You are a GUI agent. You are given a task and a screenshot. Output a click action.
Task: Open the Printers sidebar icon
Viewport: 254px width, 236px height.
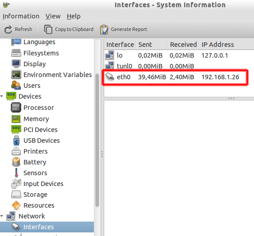[x=16, y=151]
